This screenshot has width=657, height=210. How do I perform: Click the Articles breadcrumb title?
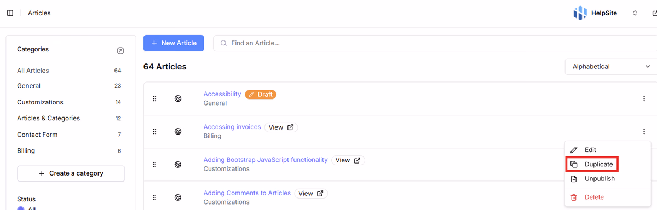tap(39, 13)
